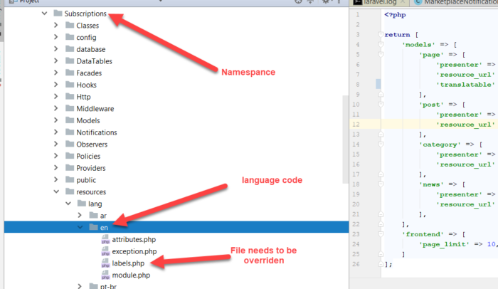Click the database folder icon

(x=70, y=48)
